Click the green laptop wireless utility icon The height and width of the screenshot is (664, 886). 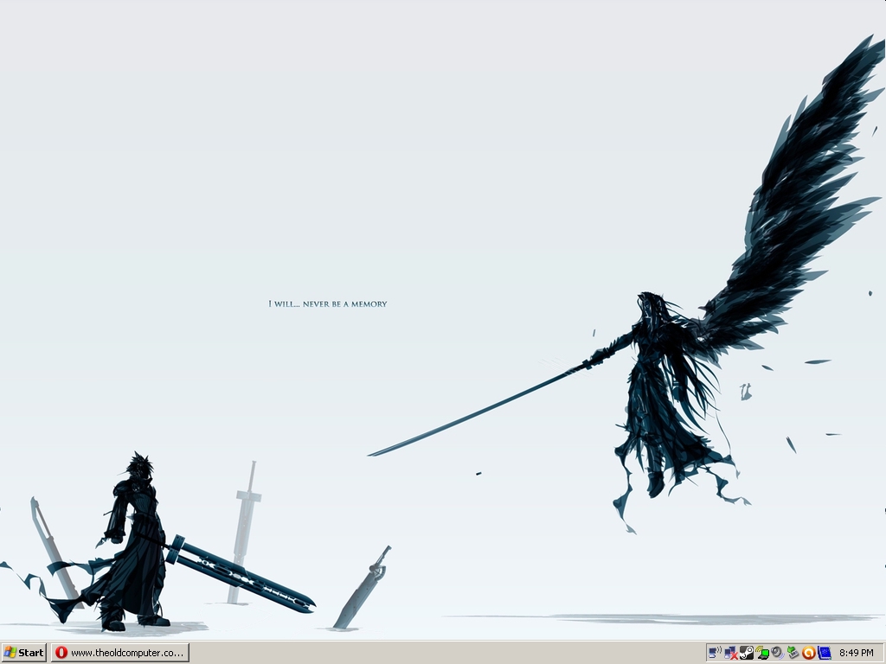tap(762, 653)
